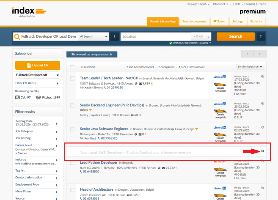Expand the Employment Type filter

36,185
